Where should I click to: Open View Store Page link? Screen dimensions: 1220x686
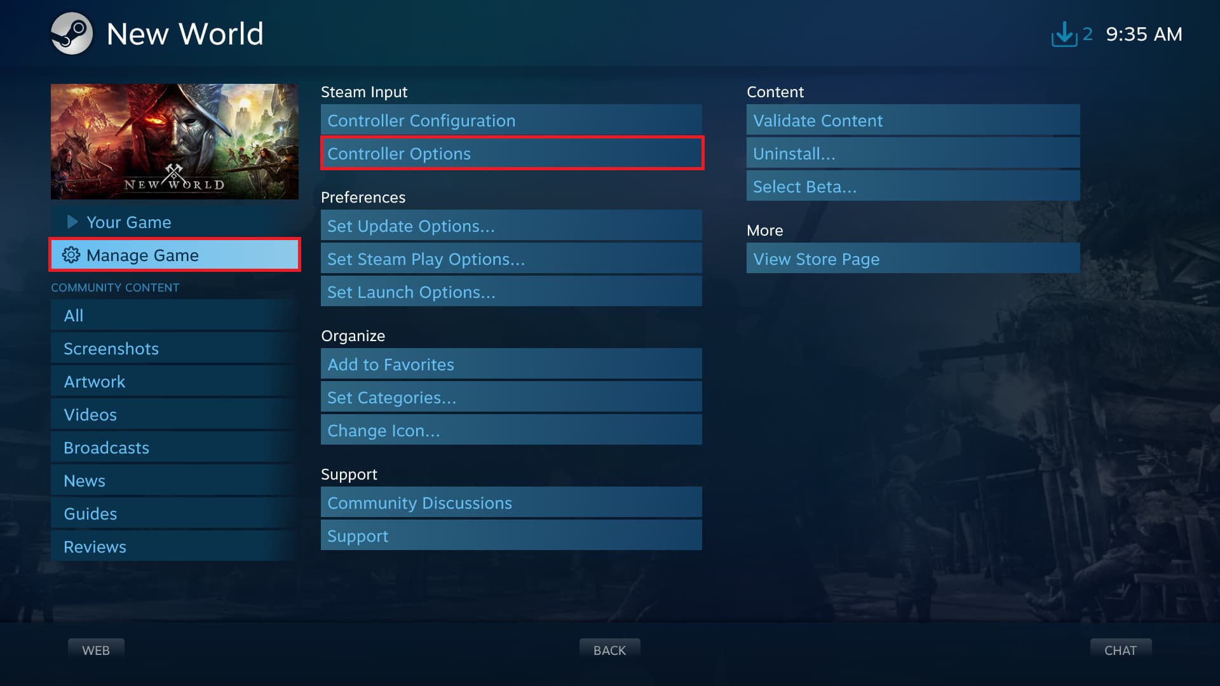pos(912,258)
